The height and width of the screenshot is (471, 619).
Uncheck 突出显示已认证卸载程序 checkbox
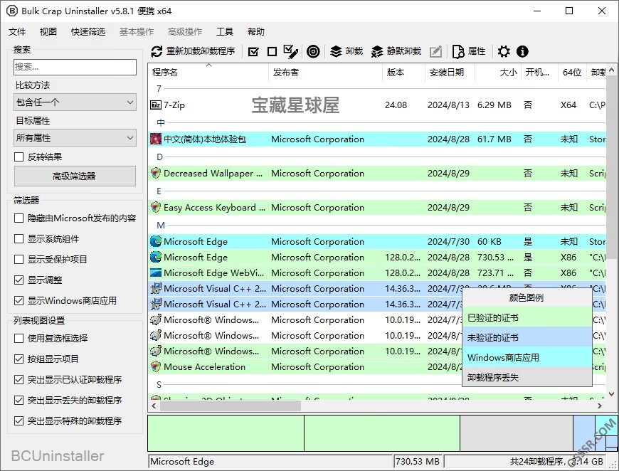pos(19,379)
